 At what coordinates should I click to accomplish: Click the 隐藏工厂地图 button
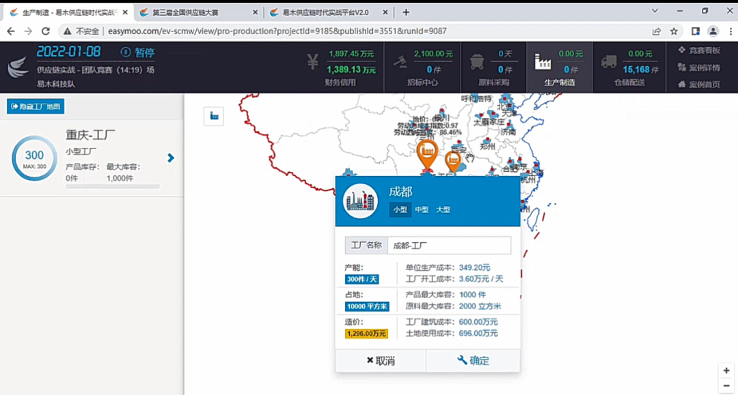35,106
